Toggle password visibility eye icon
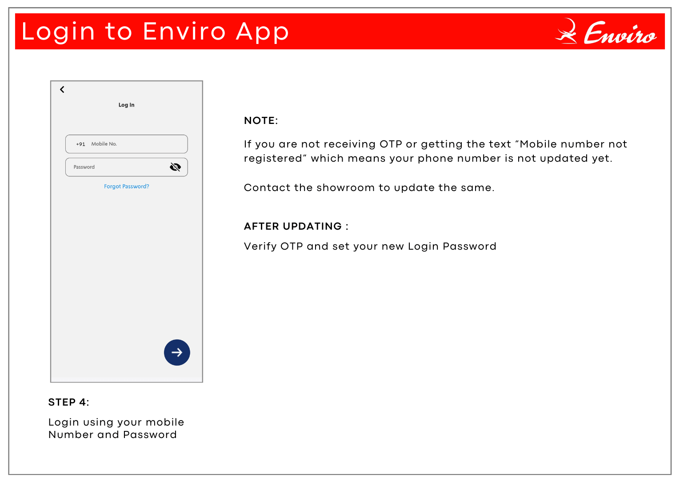 pos(176,167)
